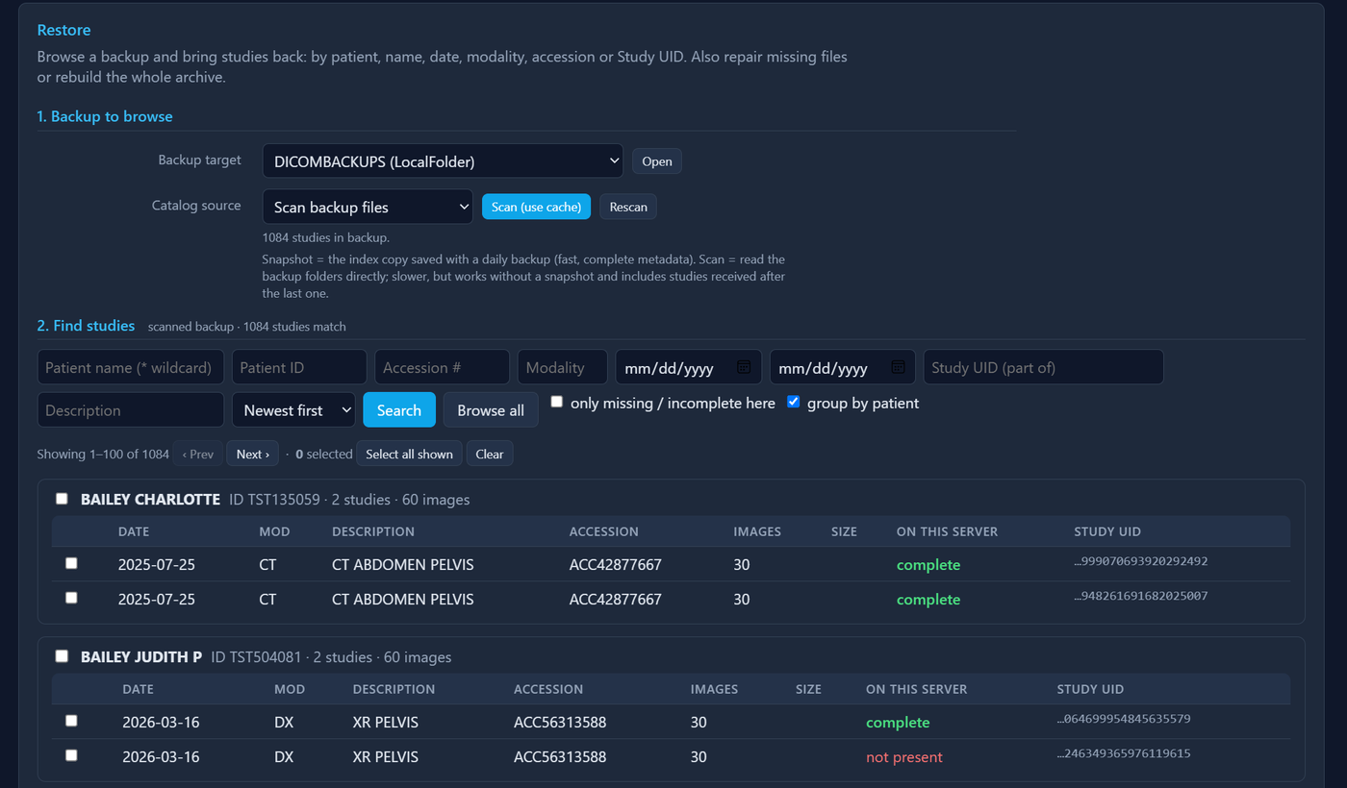Check the study row ending in 999070693920292492
This screenshot has width=1347, height=788.
[x=71, y=563]
